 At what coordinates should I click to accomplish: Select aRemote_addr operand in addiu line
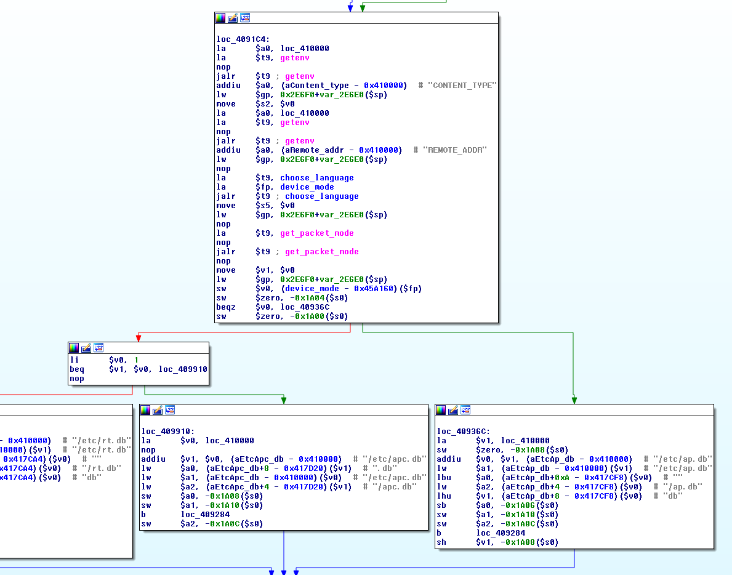pyautogui.click(x=314, y=150)
